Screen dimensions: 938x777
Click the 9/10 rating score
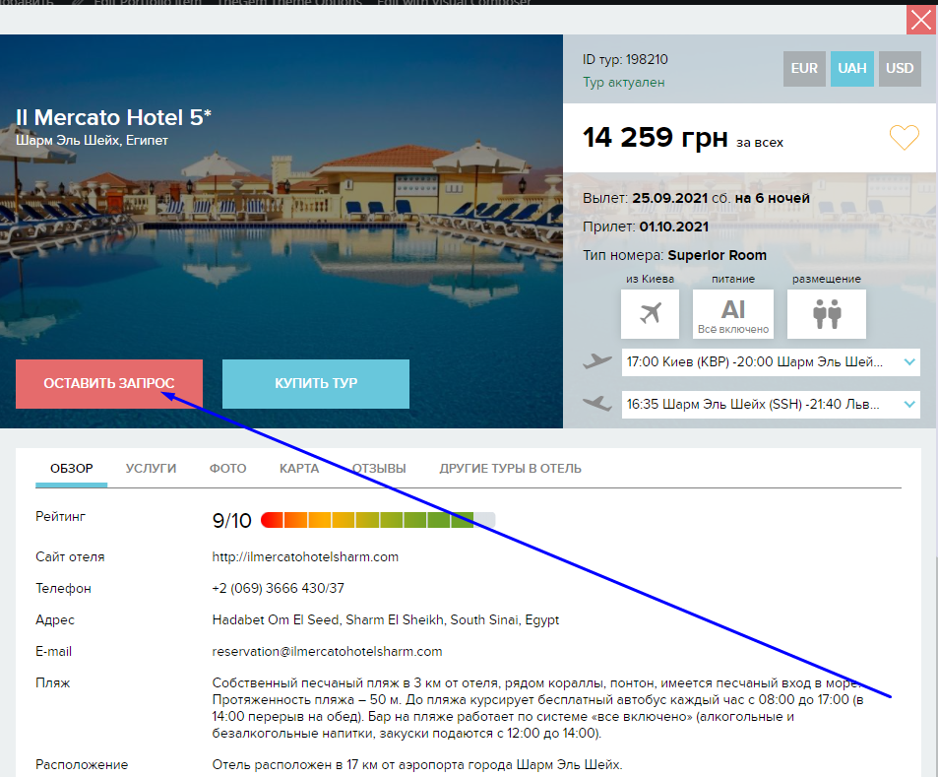click(232, 520)
